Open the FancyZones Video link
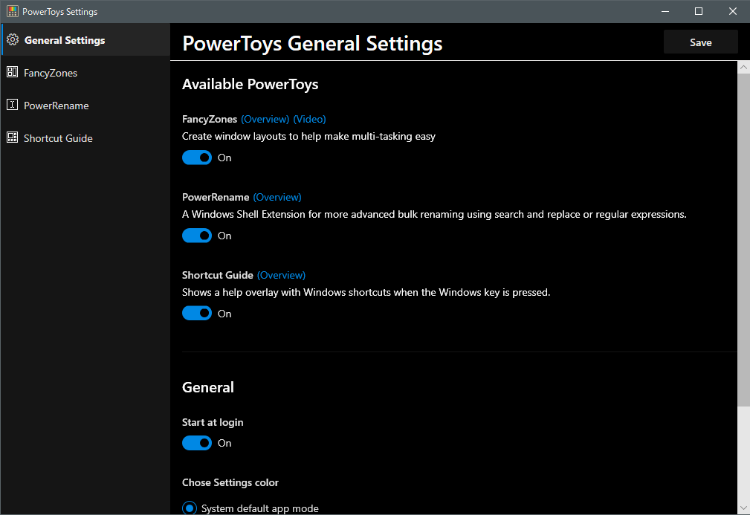The image size is (750, 515). [309, 119]
